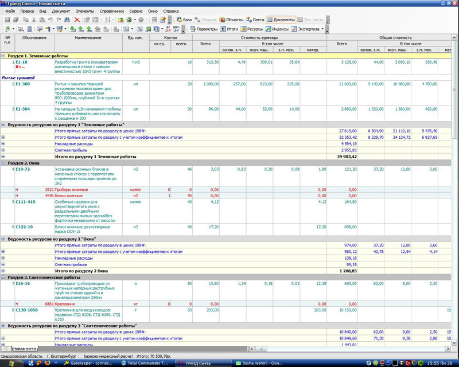This screenshot has width=459, height=367.
Task: Open the База normative base view
Action: (184, 19)
